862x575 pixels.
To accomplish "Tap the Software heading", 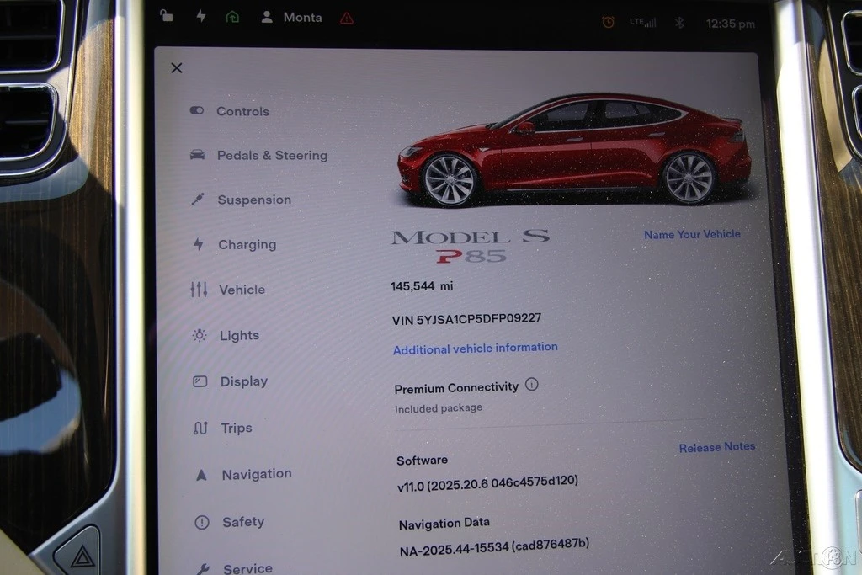I will click(x=423, y=461).
